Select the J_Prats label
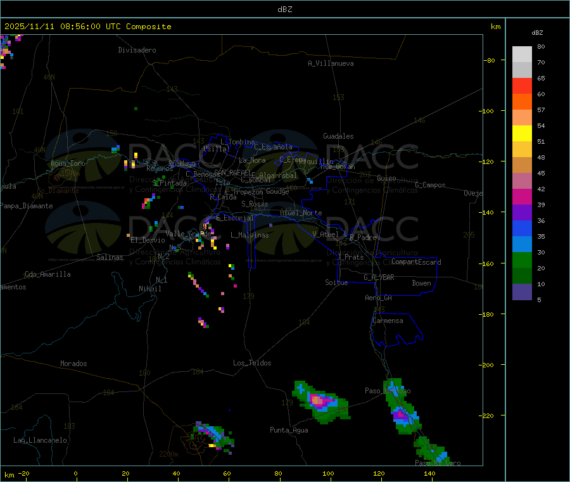 tap(351, 257)
